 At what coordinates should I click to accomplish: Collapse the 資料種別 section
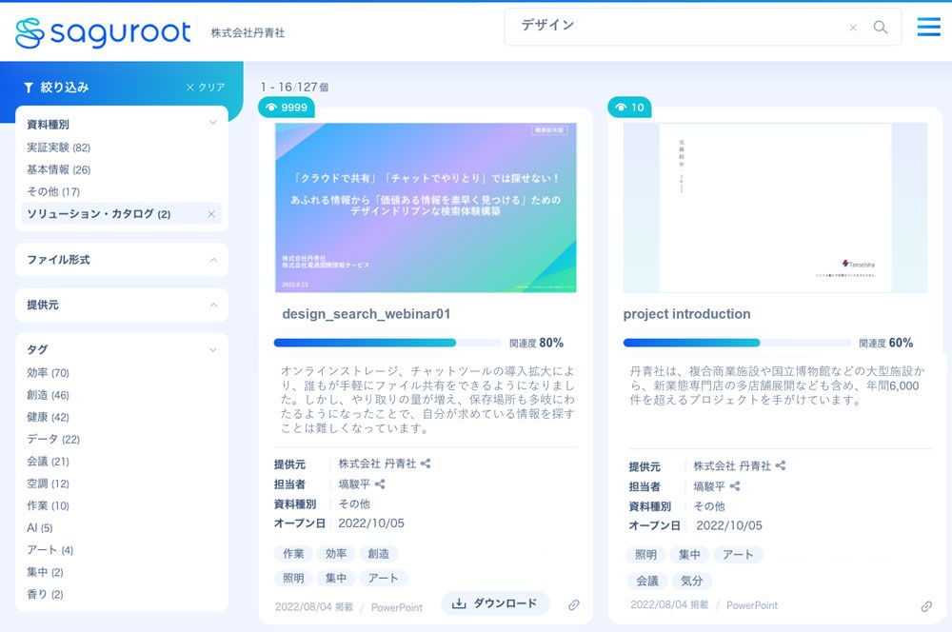[213, 123]
